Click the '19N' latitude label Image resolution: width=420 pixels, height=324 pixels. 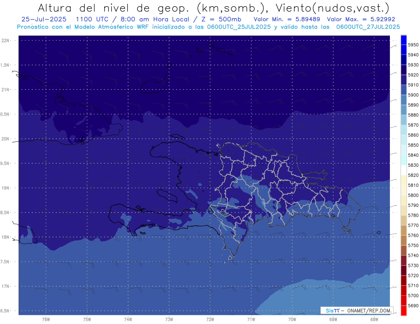pyautogui.click(x=6, y=188)
